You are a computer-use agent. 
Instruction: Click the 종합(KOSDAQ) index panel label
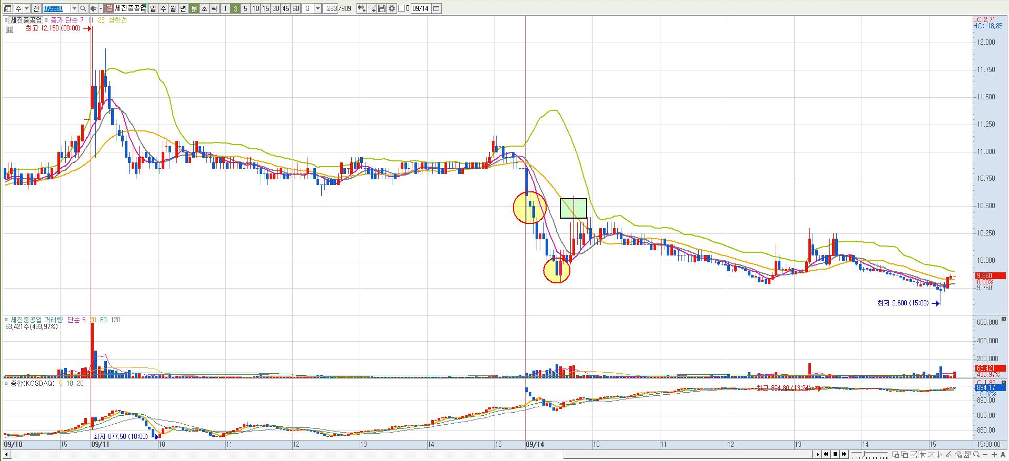click(32, 384)
